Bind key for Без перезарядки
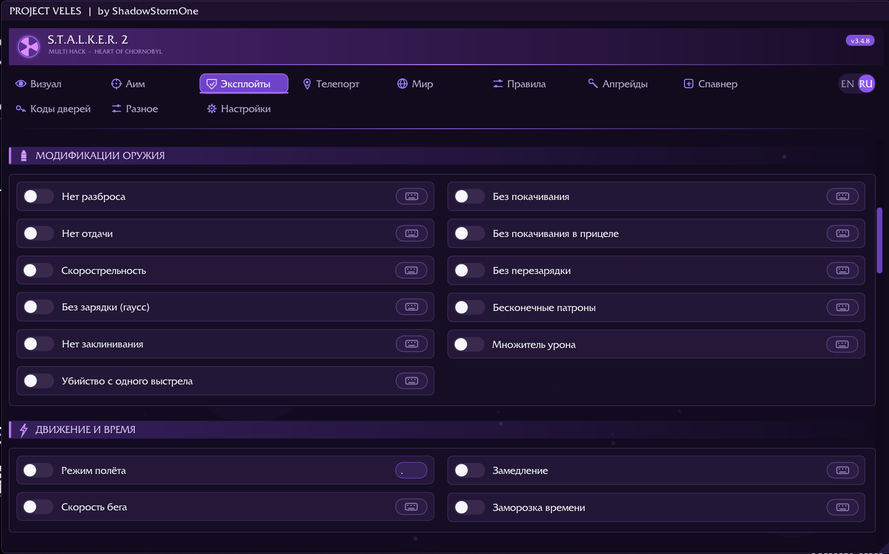The image size is (889, 554). 843,271
